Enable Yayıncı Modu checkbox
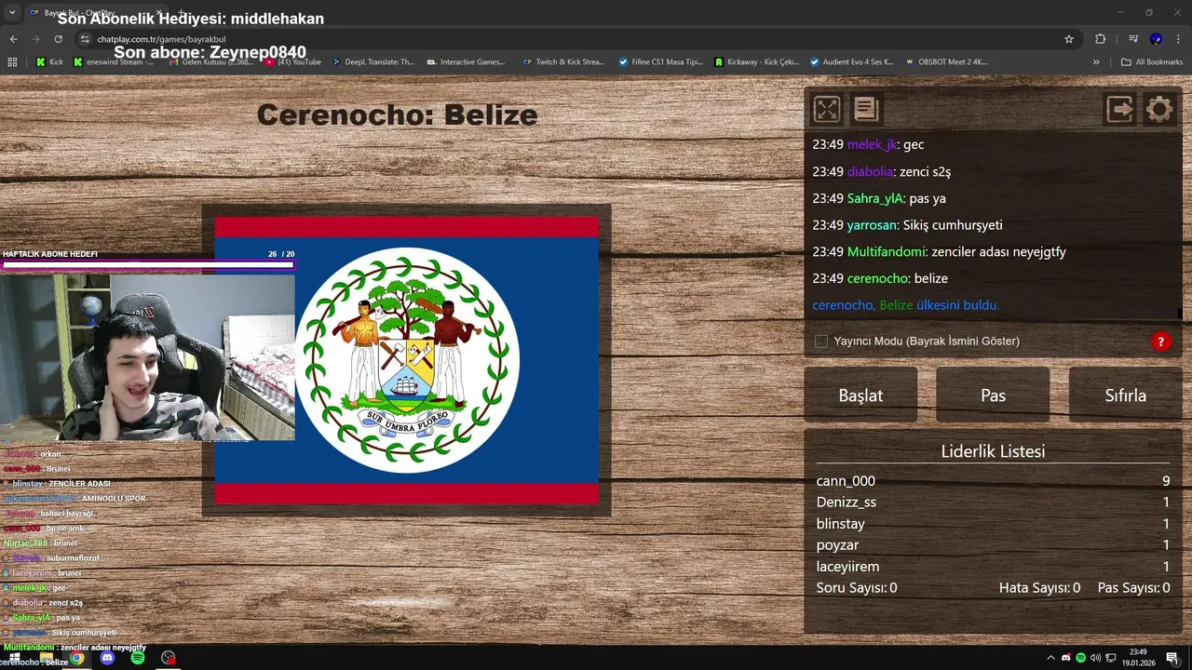 click(x=821, y=342)
